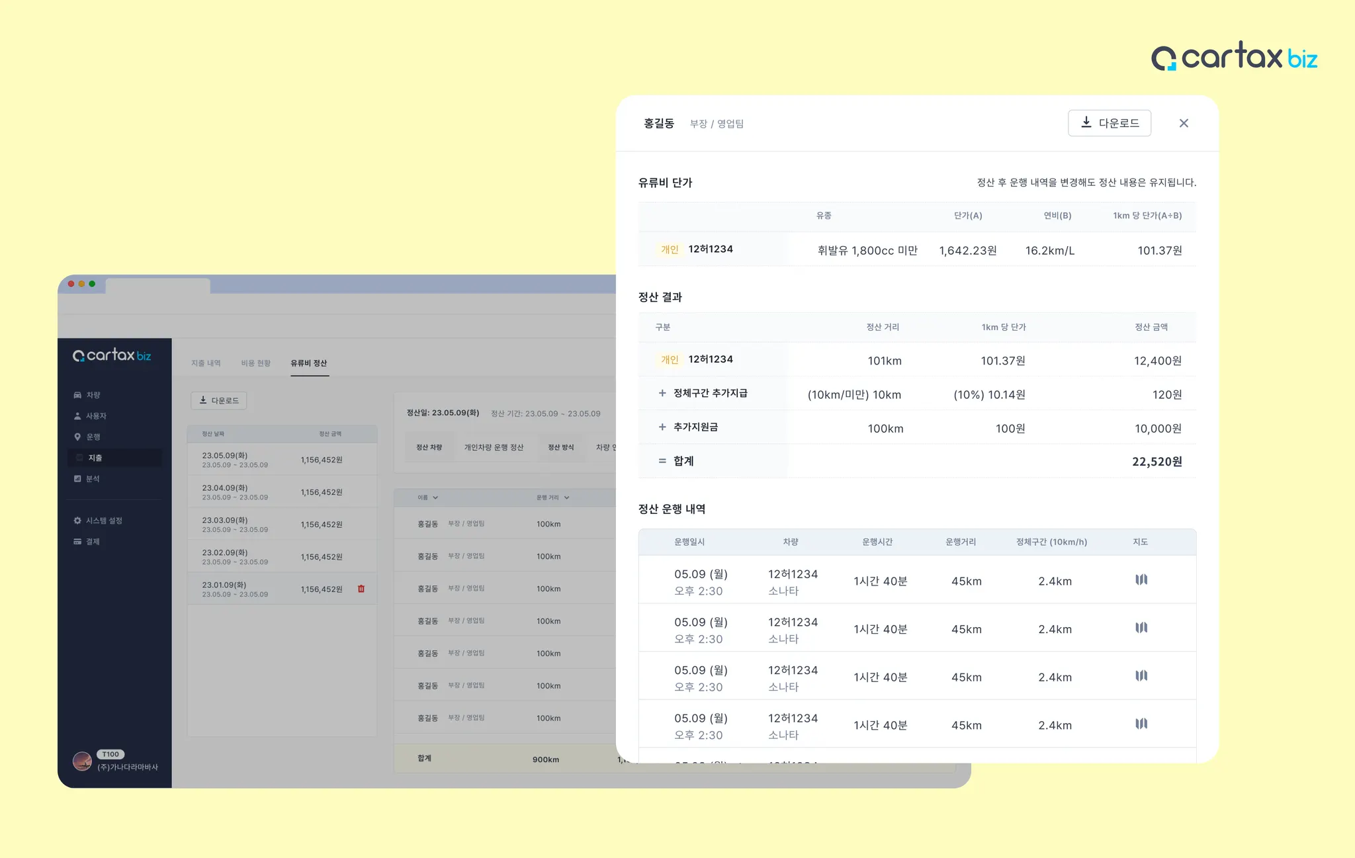Close the 홍길동 detail panel with X
Viewport: 1355px width, 858px height.
coord(1184,124)
